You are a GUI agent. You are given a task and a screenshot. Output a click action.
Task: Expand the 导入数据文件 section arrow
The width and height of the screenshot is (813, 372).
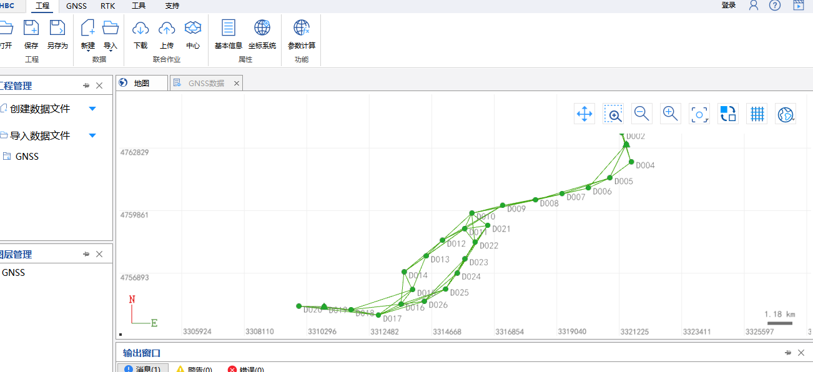[92, 135]
